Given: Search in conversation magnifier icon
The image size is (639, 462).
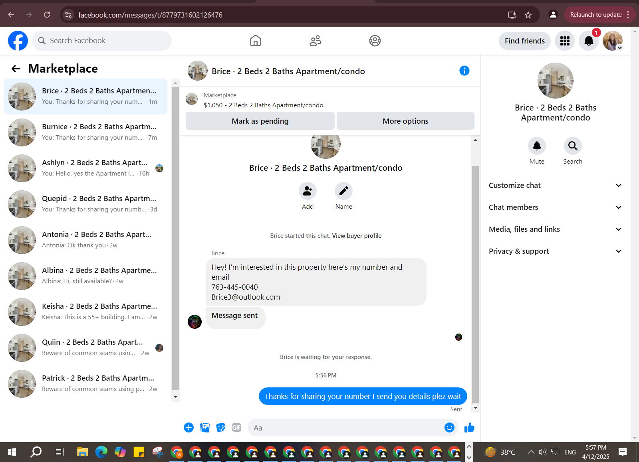Looking at the screenshot, I should pyautogui.click(x=573, y=146).
